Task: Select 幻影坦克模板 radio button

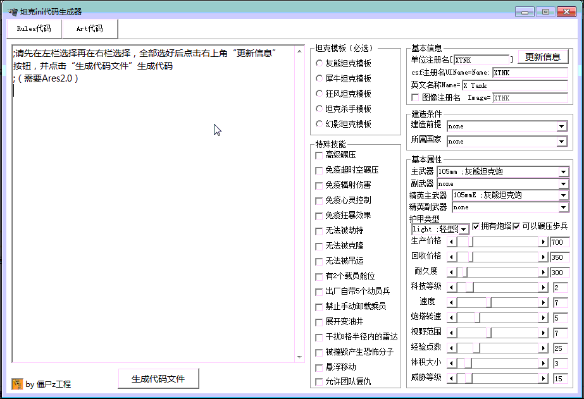Action: click(x=319, y=124)
